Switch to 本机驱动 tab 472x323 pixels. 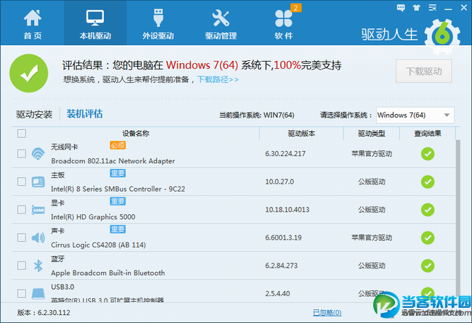tap(95, 23)
